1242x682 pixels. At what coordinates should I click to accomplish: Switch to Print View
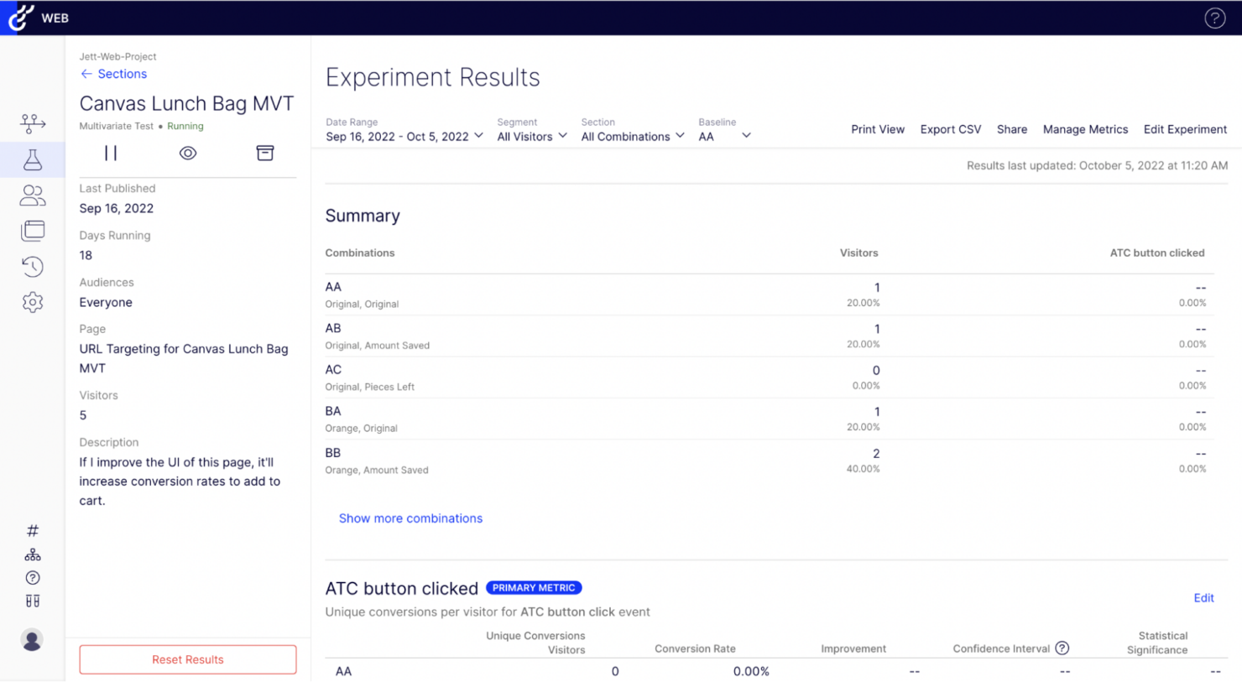tap(878, 129)
